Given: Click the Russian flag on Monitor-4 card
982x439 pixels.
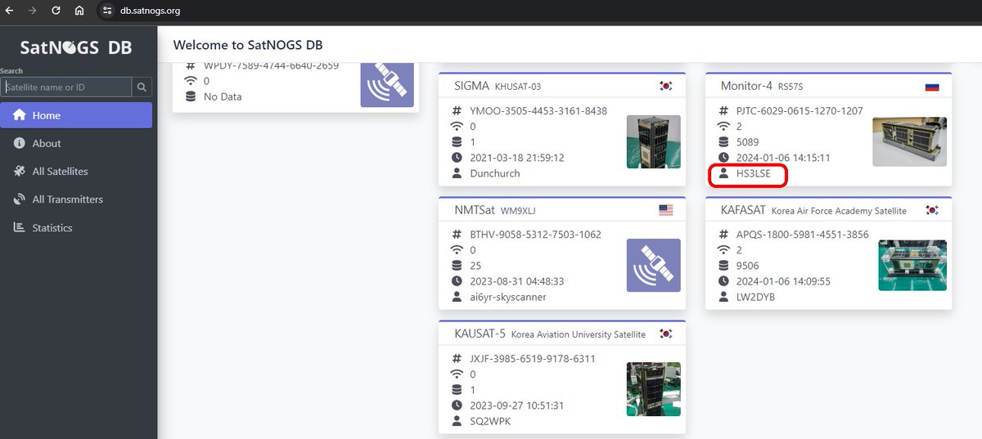Looking at the screenshot, I should point(932,86).
